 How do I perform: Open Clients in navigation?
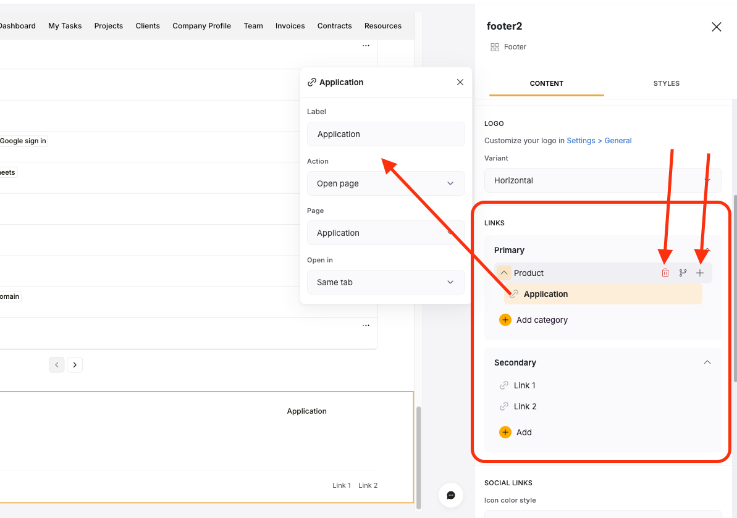click(x=148, y=26)
